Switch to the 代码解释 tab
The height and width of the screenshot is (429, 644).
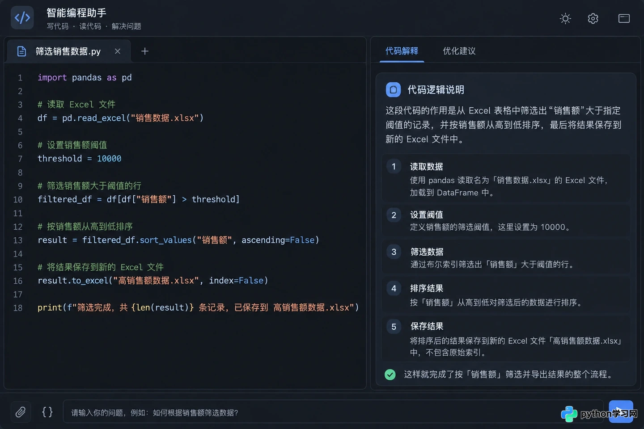[402, 51]
